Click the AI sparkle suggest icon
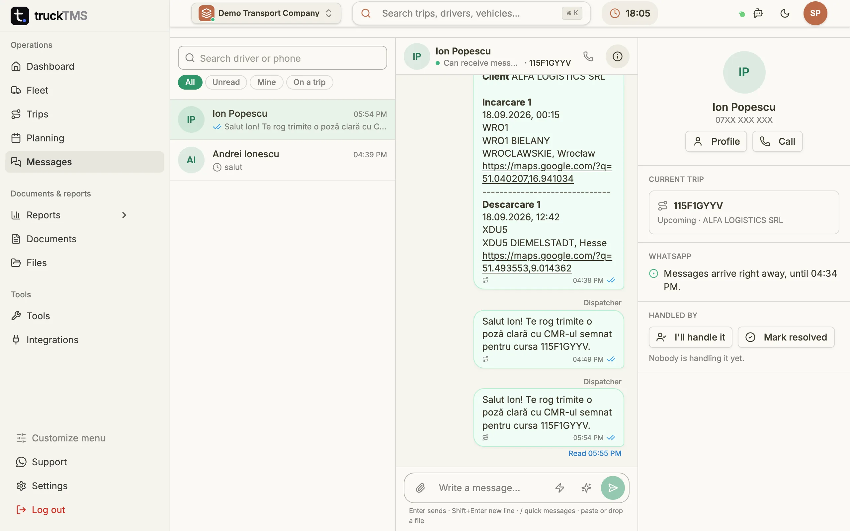The image size is (850, 531). click(x=586, y=488)
